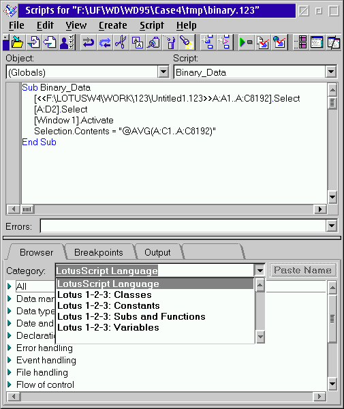Image resolution: width=344 pixels, height=409 pixels.
Task: Click the undo arrow icon
Action: pyautogui.click(x=88, y=42)
